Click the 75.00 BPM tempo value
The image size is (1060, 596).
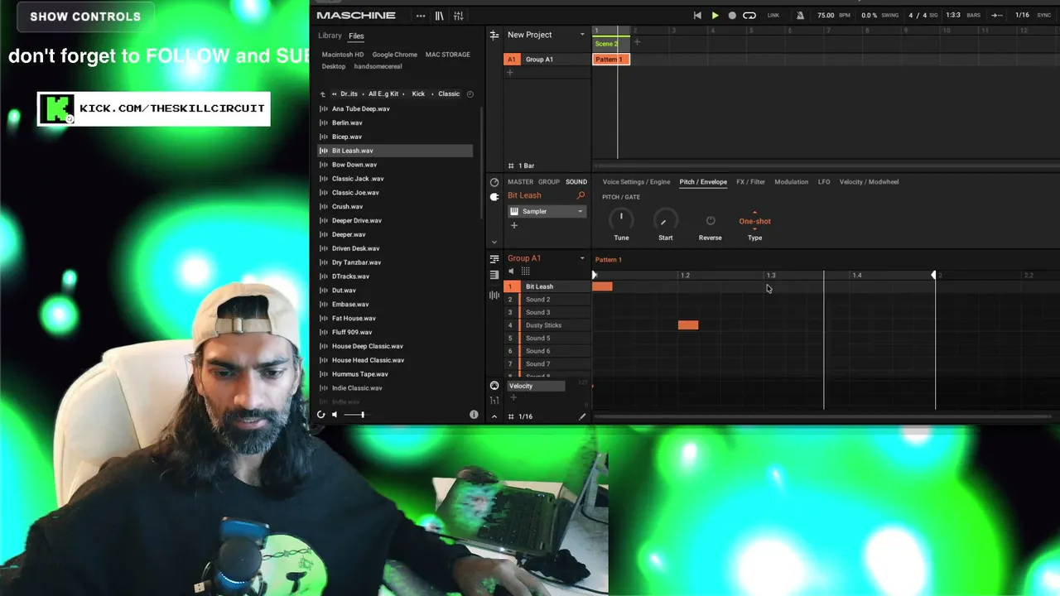pos(826,16)
